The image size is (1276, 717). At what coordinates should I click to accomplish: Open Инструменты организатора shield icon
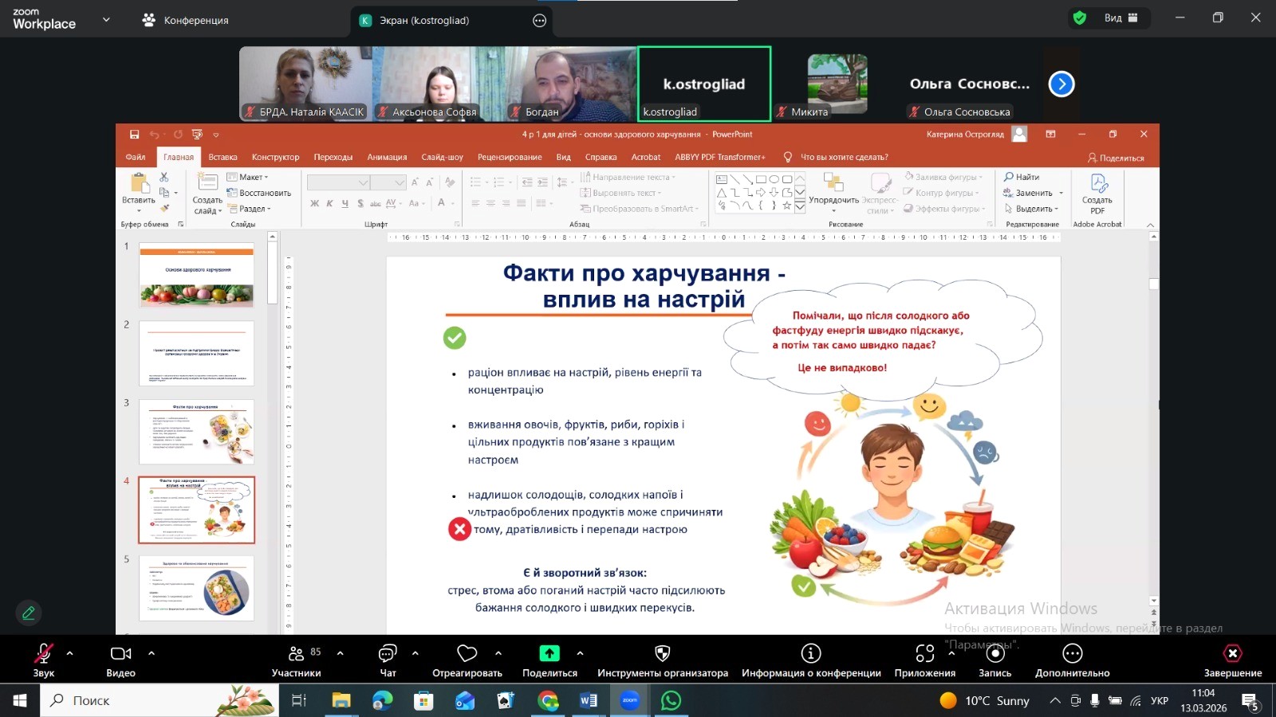[662, 654]
